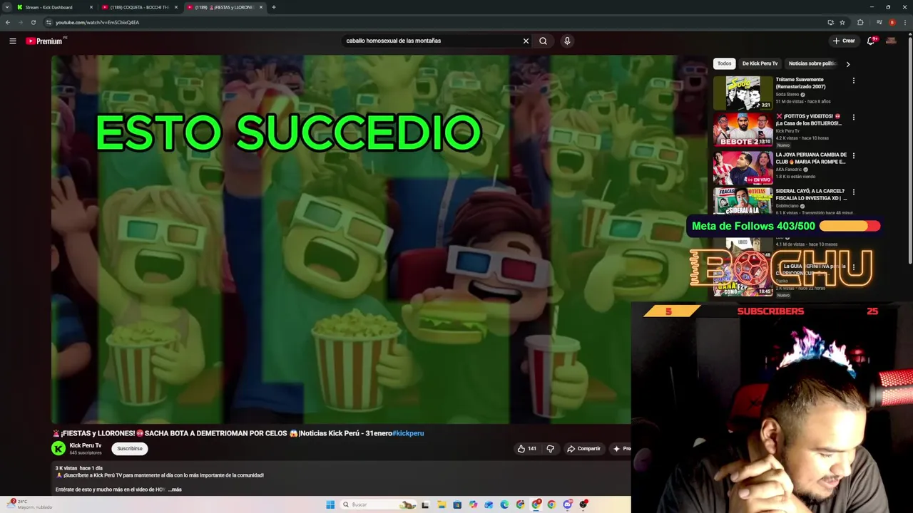913x513 pixels.
Task: Select the FIESTAS y LLORONES tab
Action: point(224,7)
